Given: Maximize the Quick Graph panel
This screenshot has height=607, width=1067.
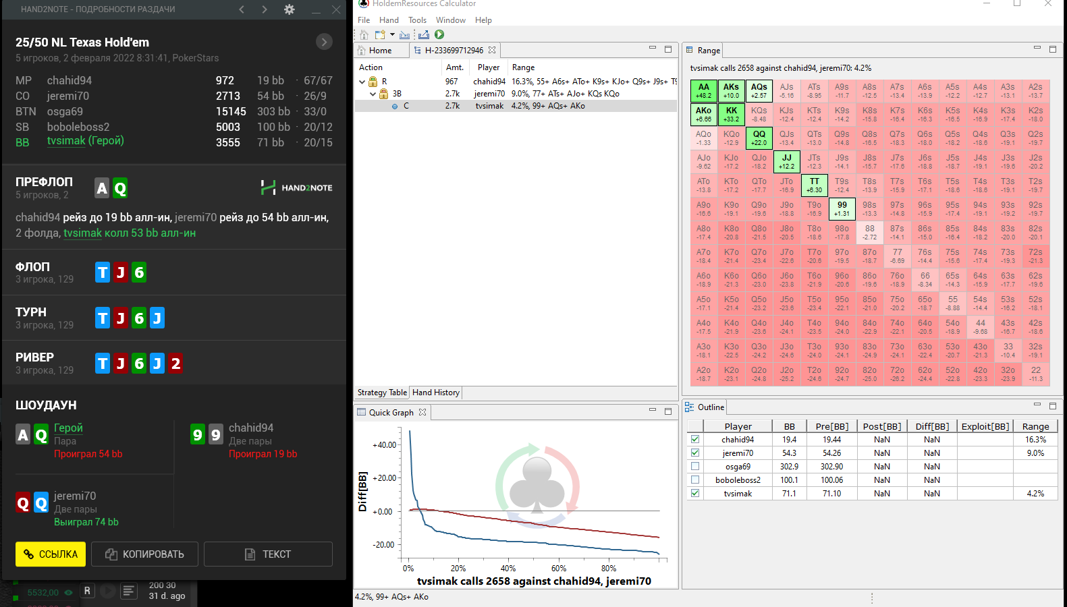Looking at the screenshot, I should tap(668, 411).
